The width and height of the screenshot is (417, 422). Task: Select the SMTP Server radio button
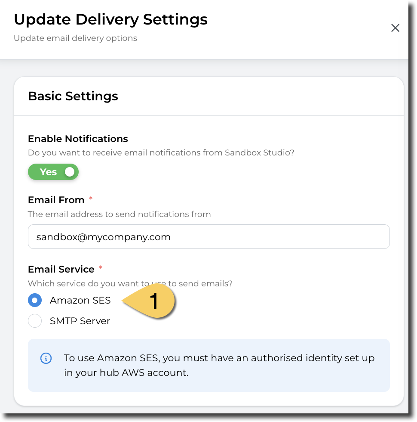[x=35, y=321]
